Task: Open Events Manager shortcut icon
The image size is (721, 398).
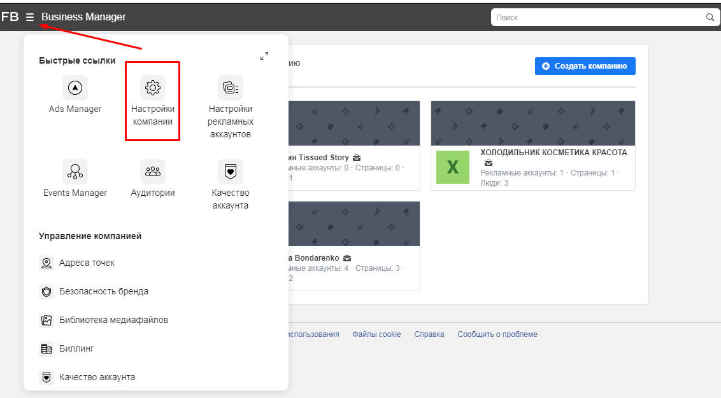Action: click(x=75, y=172)
